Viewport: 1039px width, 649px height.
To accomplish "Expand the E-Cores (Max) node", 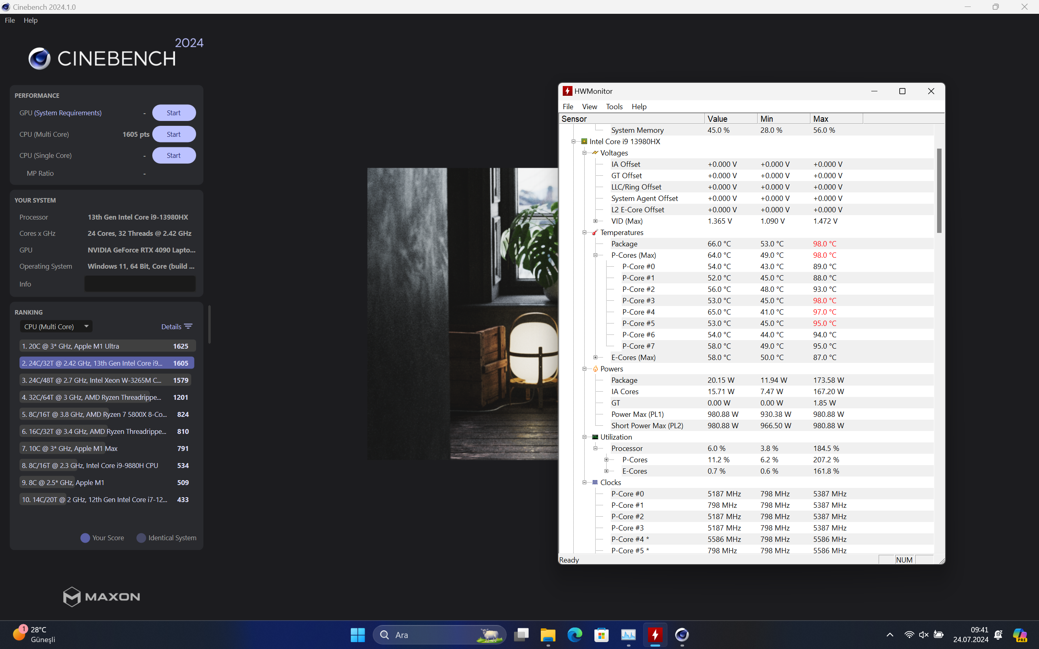I will (x=596, y=357).
